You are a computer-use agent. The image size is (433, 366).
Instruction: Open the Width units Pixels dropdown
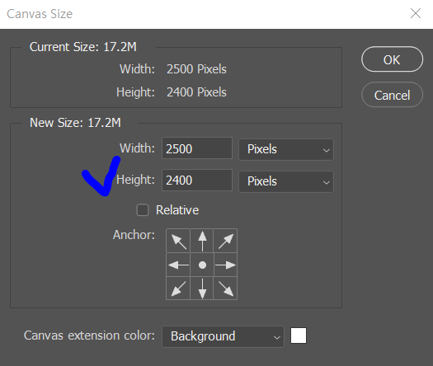tap(286, 149)
